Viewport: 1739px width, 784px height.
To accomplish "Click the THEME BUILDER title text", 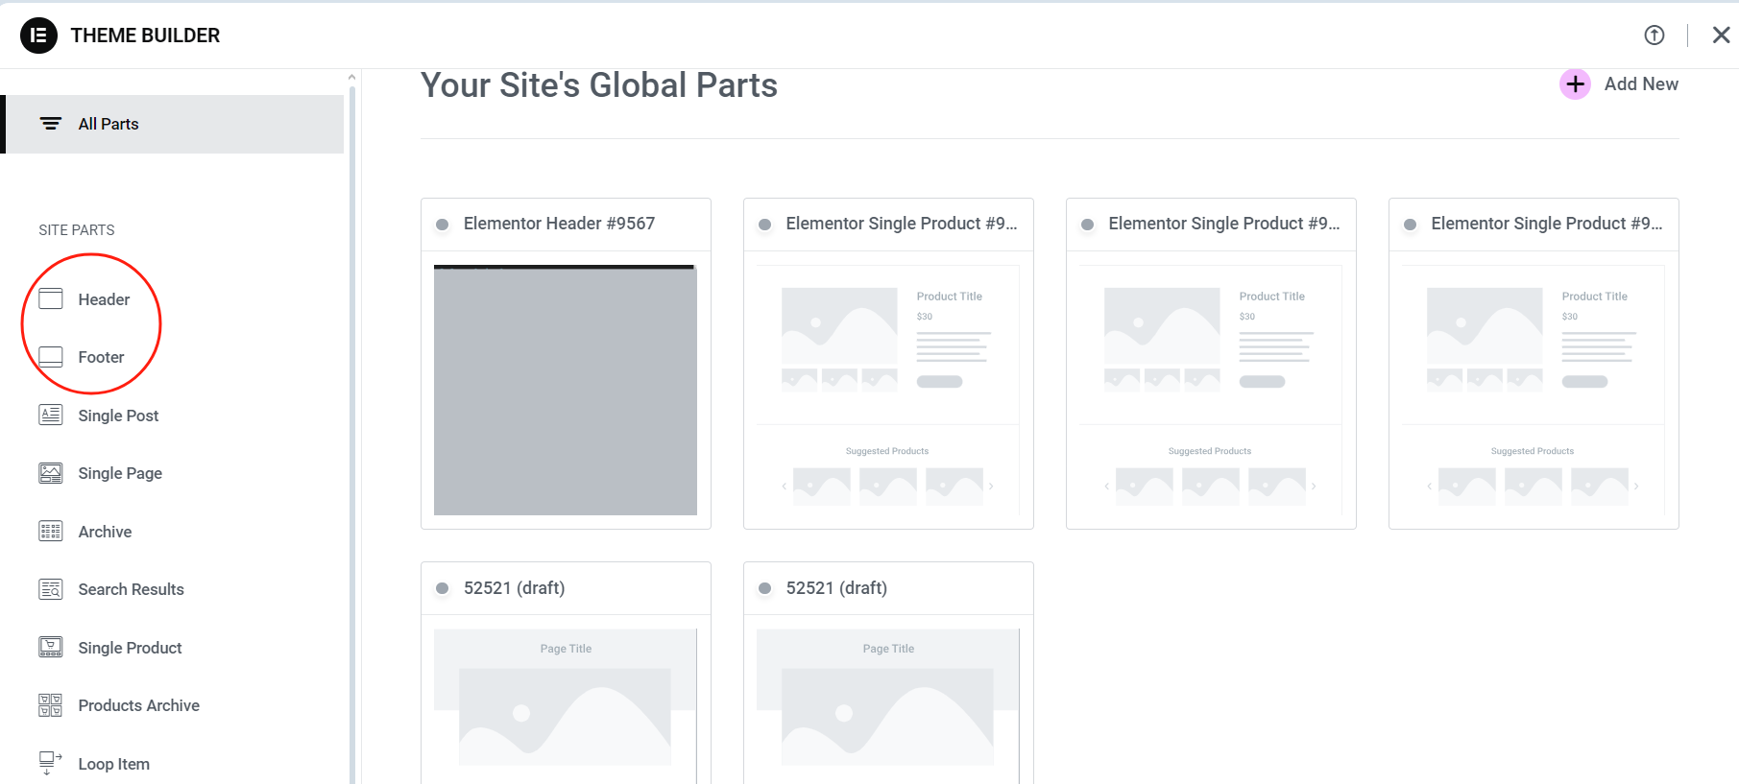I will (x=145, y=36).
